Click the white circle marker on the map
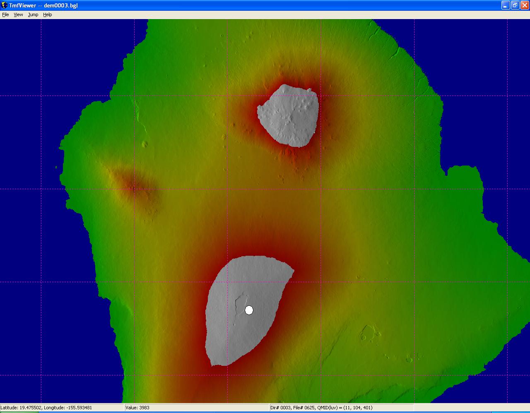Image resolution: width=530 pixels, height=413 pixels. point(249,310)
